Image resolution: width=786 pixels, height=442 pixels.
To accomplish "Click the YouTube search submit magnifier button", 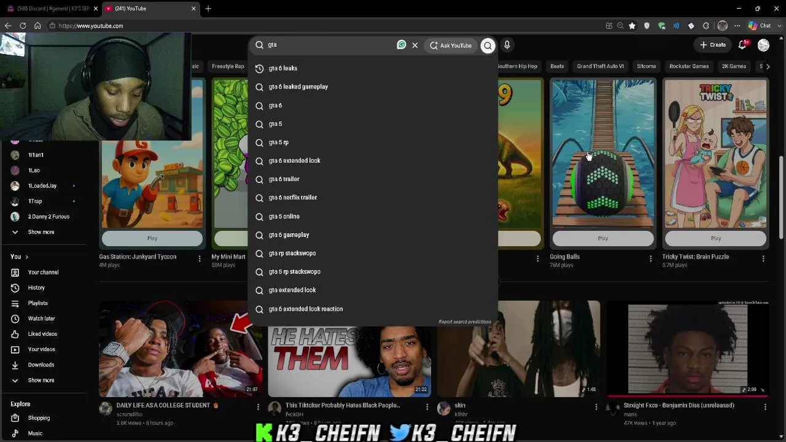I will [488, 45].
